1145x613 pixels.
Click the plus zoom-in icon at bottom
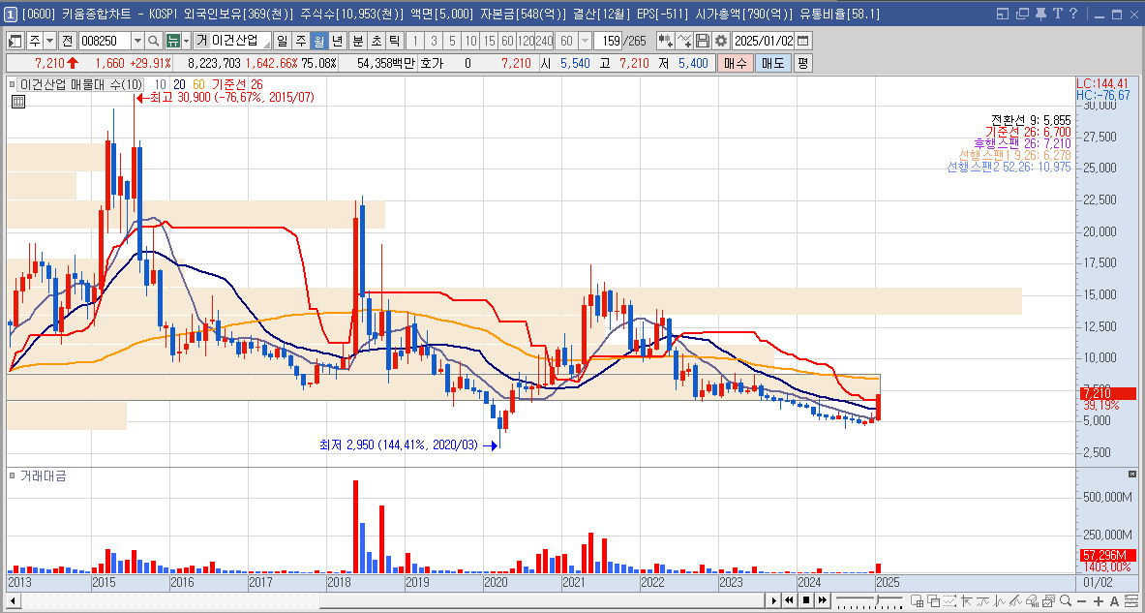pos(1099,601)
